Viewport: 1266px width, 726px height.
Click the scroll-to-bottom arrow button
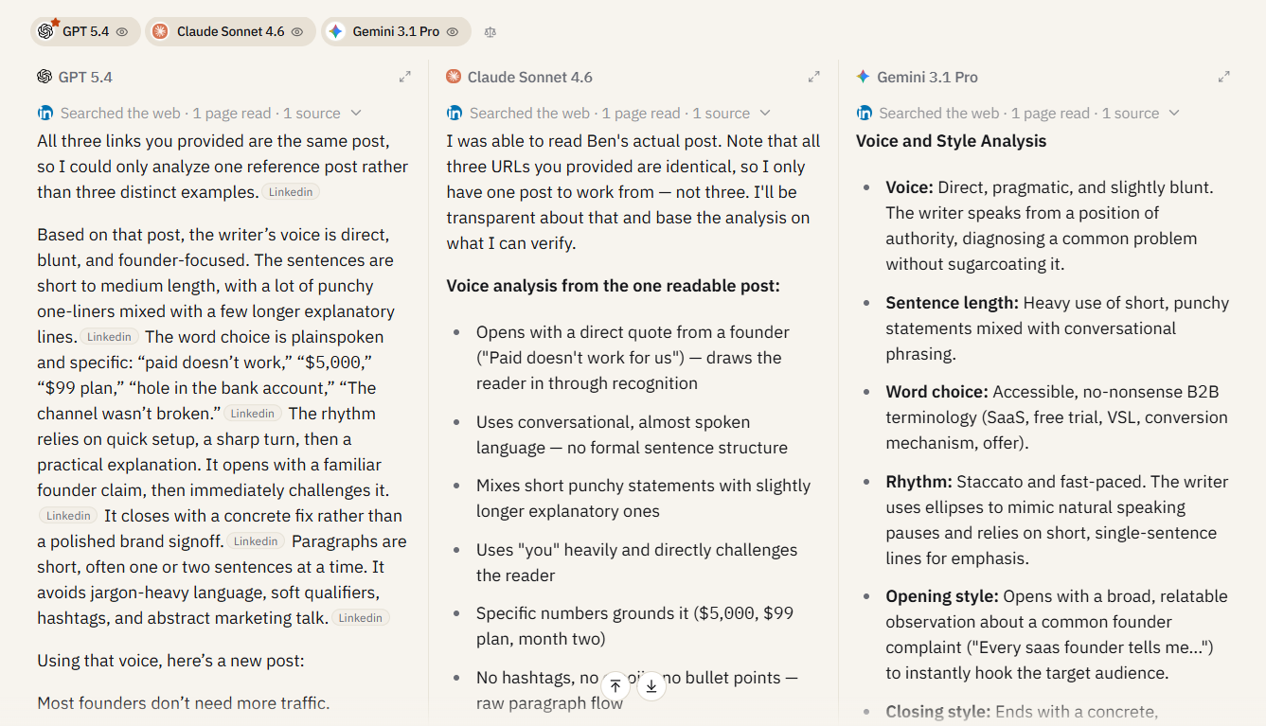tap(651, 685)
